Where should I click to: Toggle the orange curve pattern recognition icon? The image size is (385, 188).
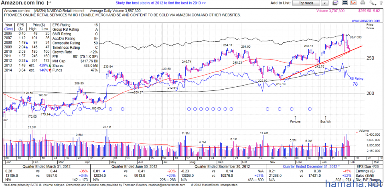353,3
